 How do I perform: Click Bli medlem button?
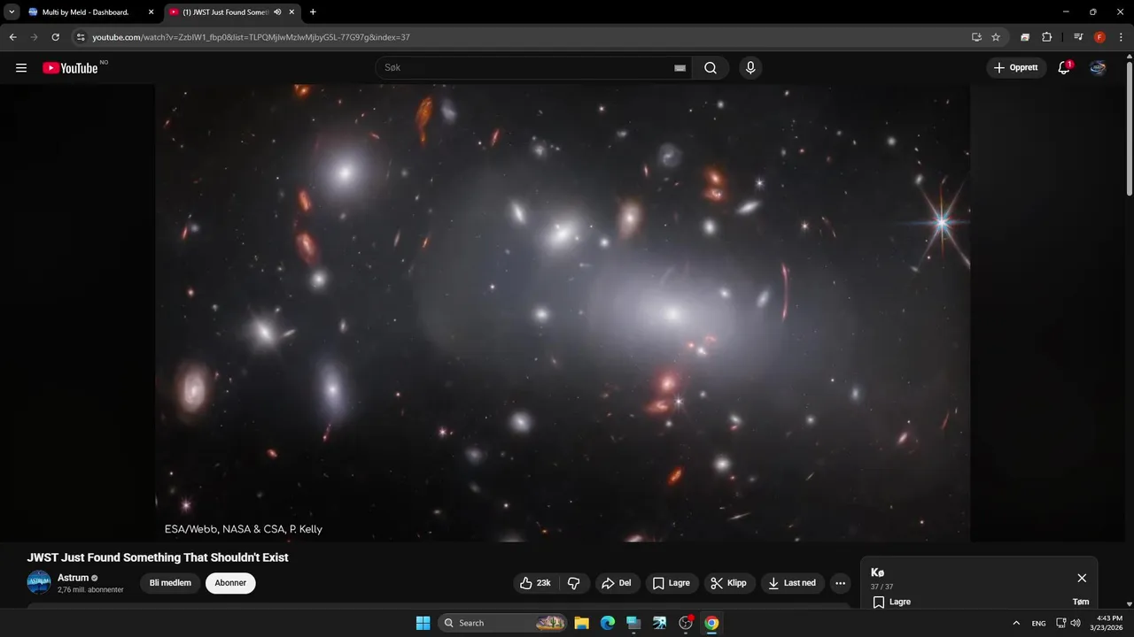[x=170, y=583]
